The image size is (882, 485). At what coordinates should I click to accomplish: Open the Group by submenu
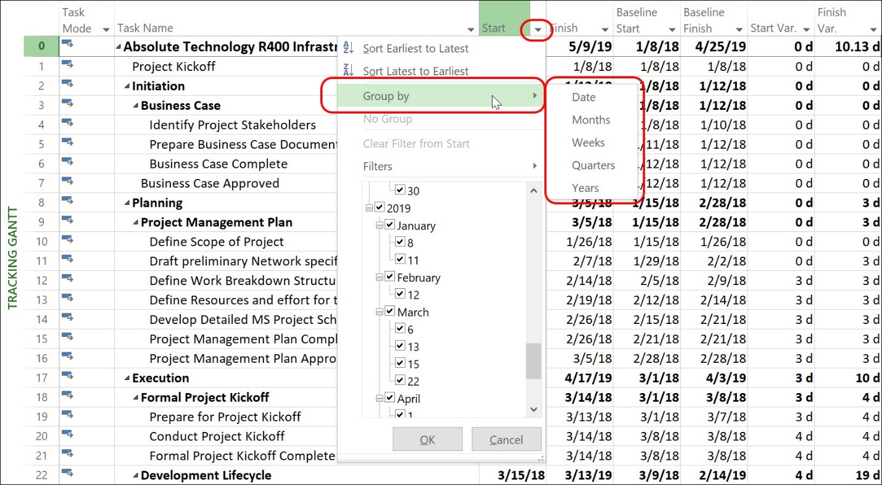pyautogui.click(x=441, y=96)
